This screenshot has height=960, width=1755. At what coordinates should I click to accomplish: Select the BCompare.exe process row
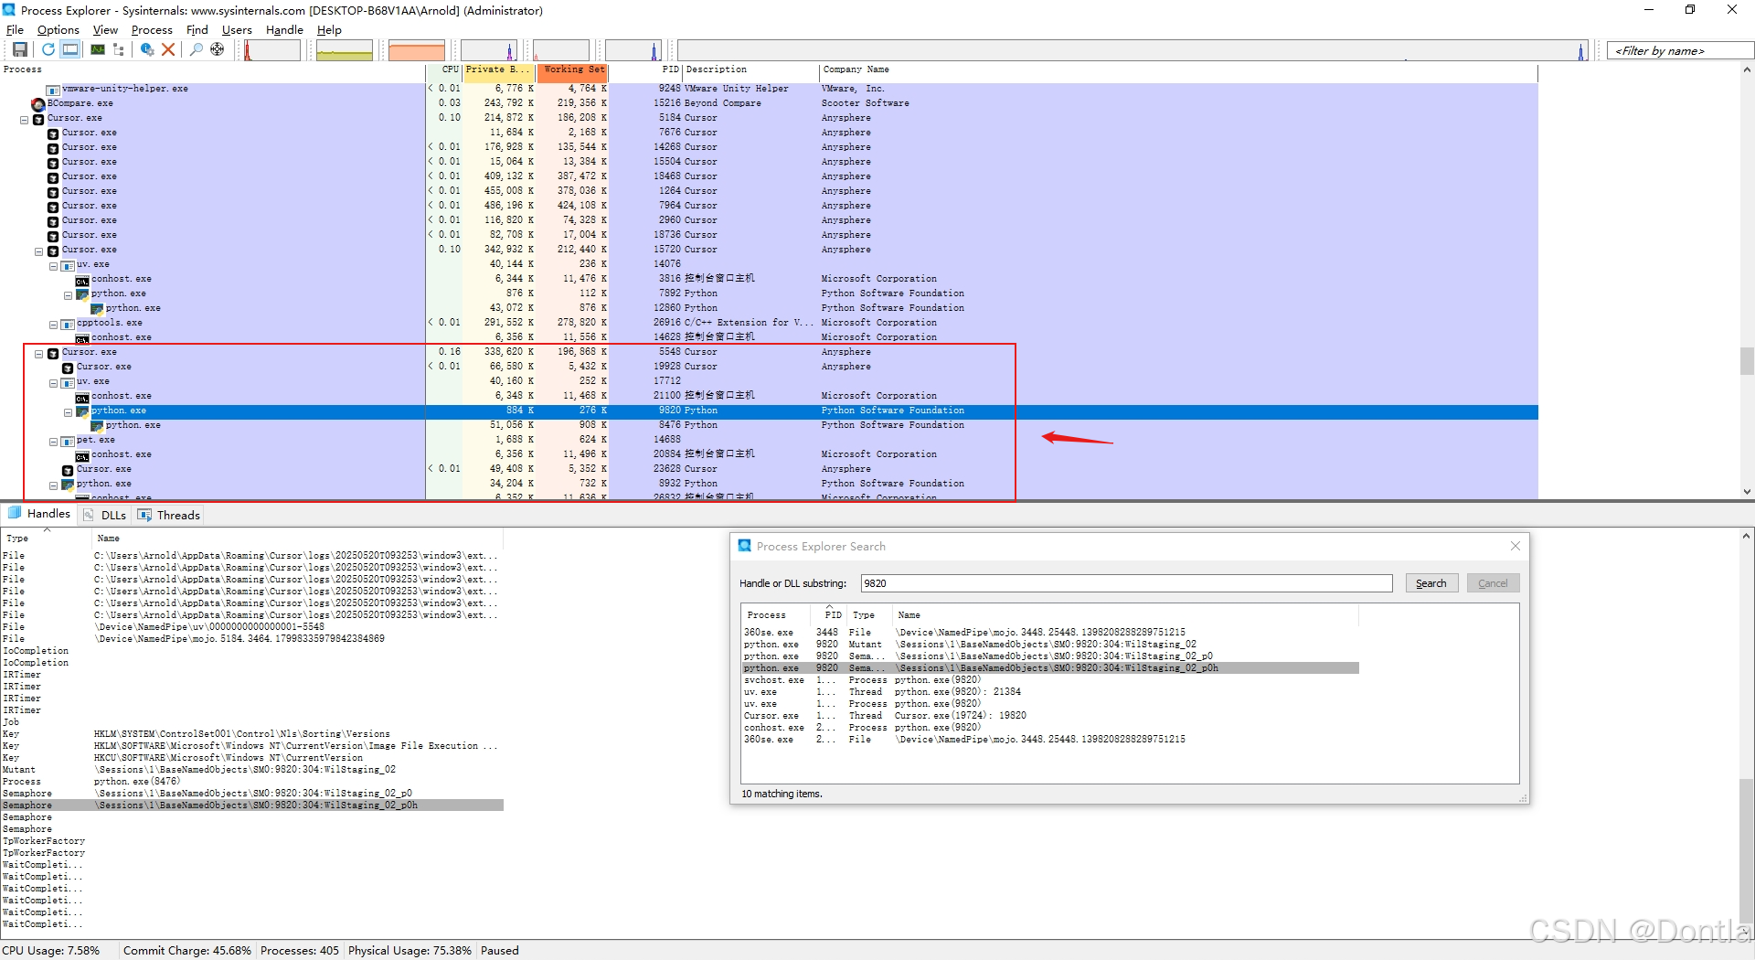pyautogui.click(x=769, y=103)
